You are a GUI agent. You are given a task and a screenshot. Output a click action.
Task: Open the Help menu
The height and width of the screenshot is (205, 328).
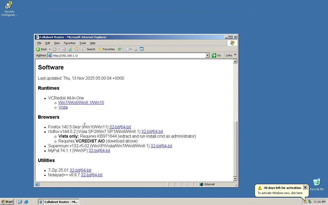point(93,43)
